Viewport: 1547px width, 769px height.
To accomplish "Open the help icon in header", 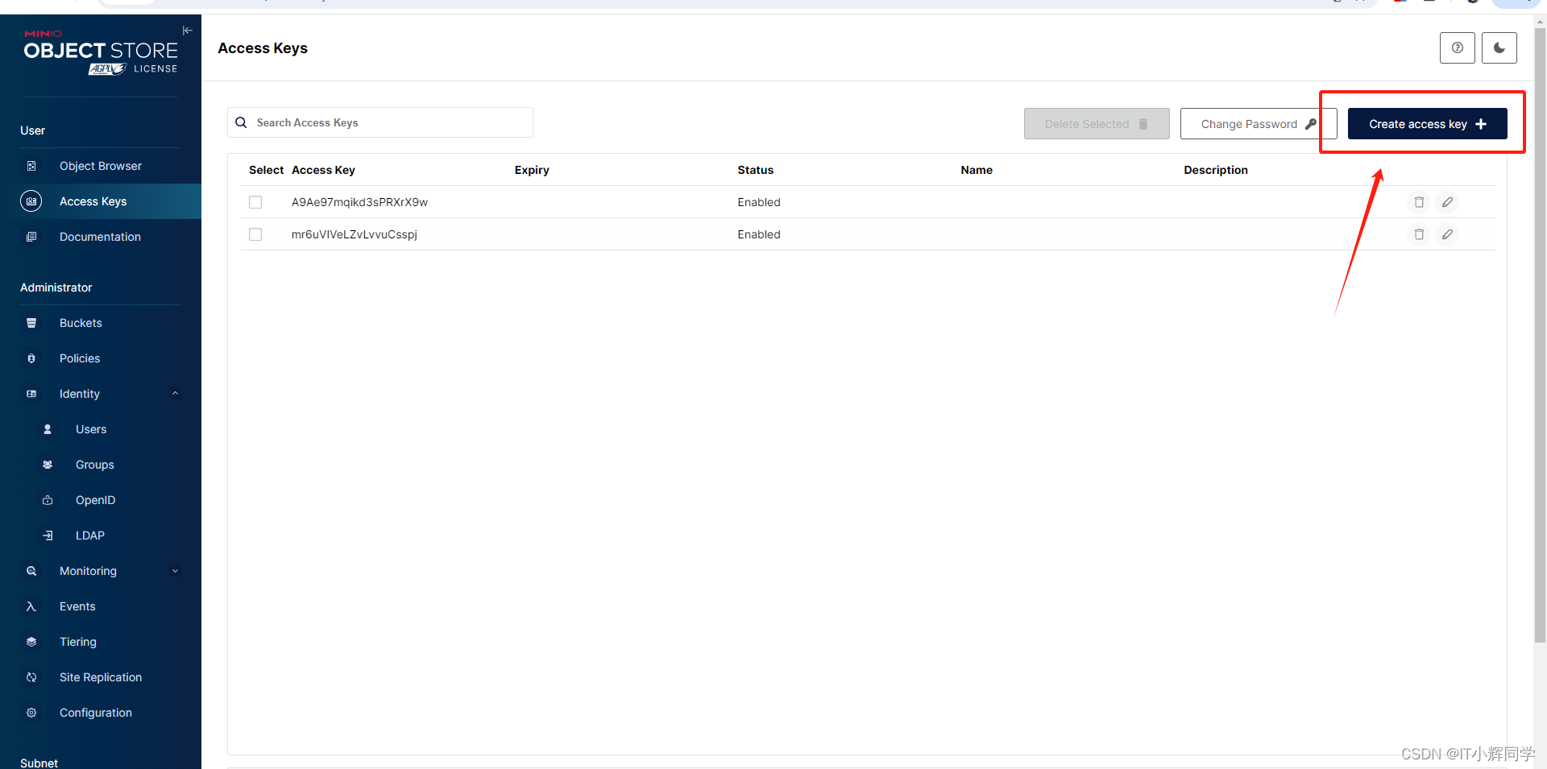I will coord(1458,48).
